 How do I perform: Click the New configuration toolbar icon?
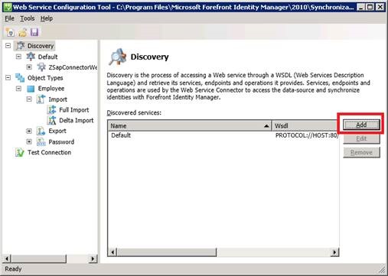pyautogui.click(x=10, y=32)
